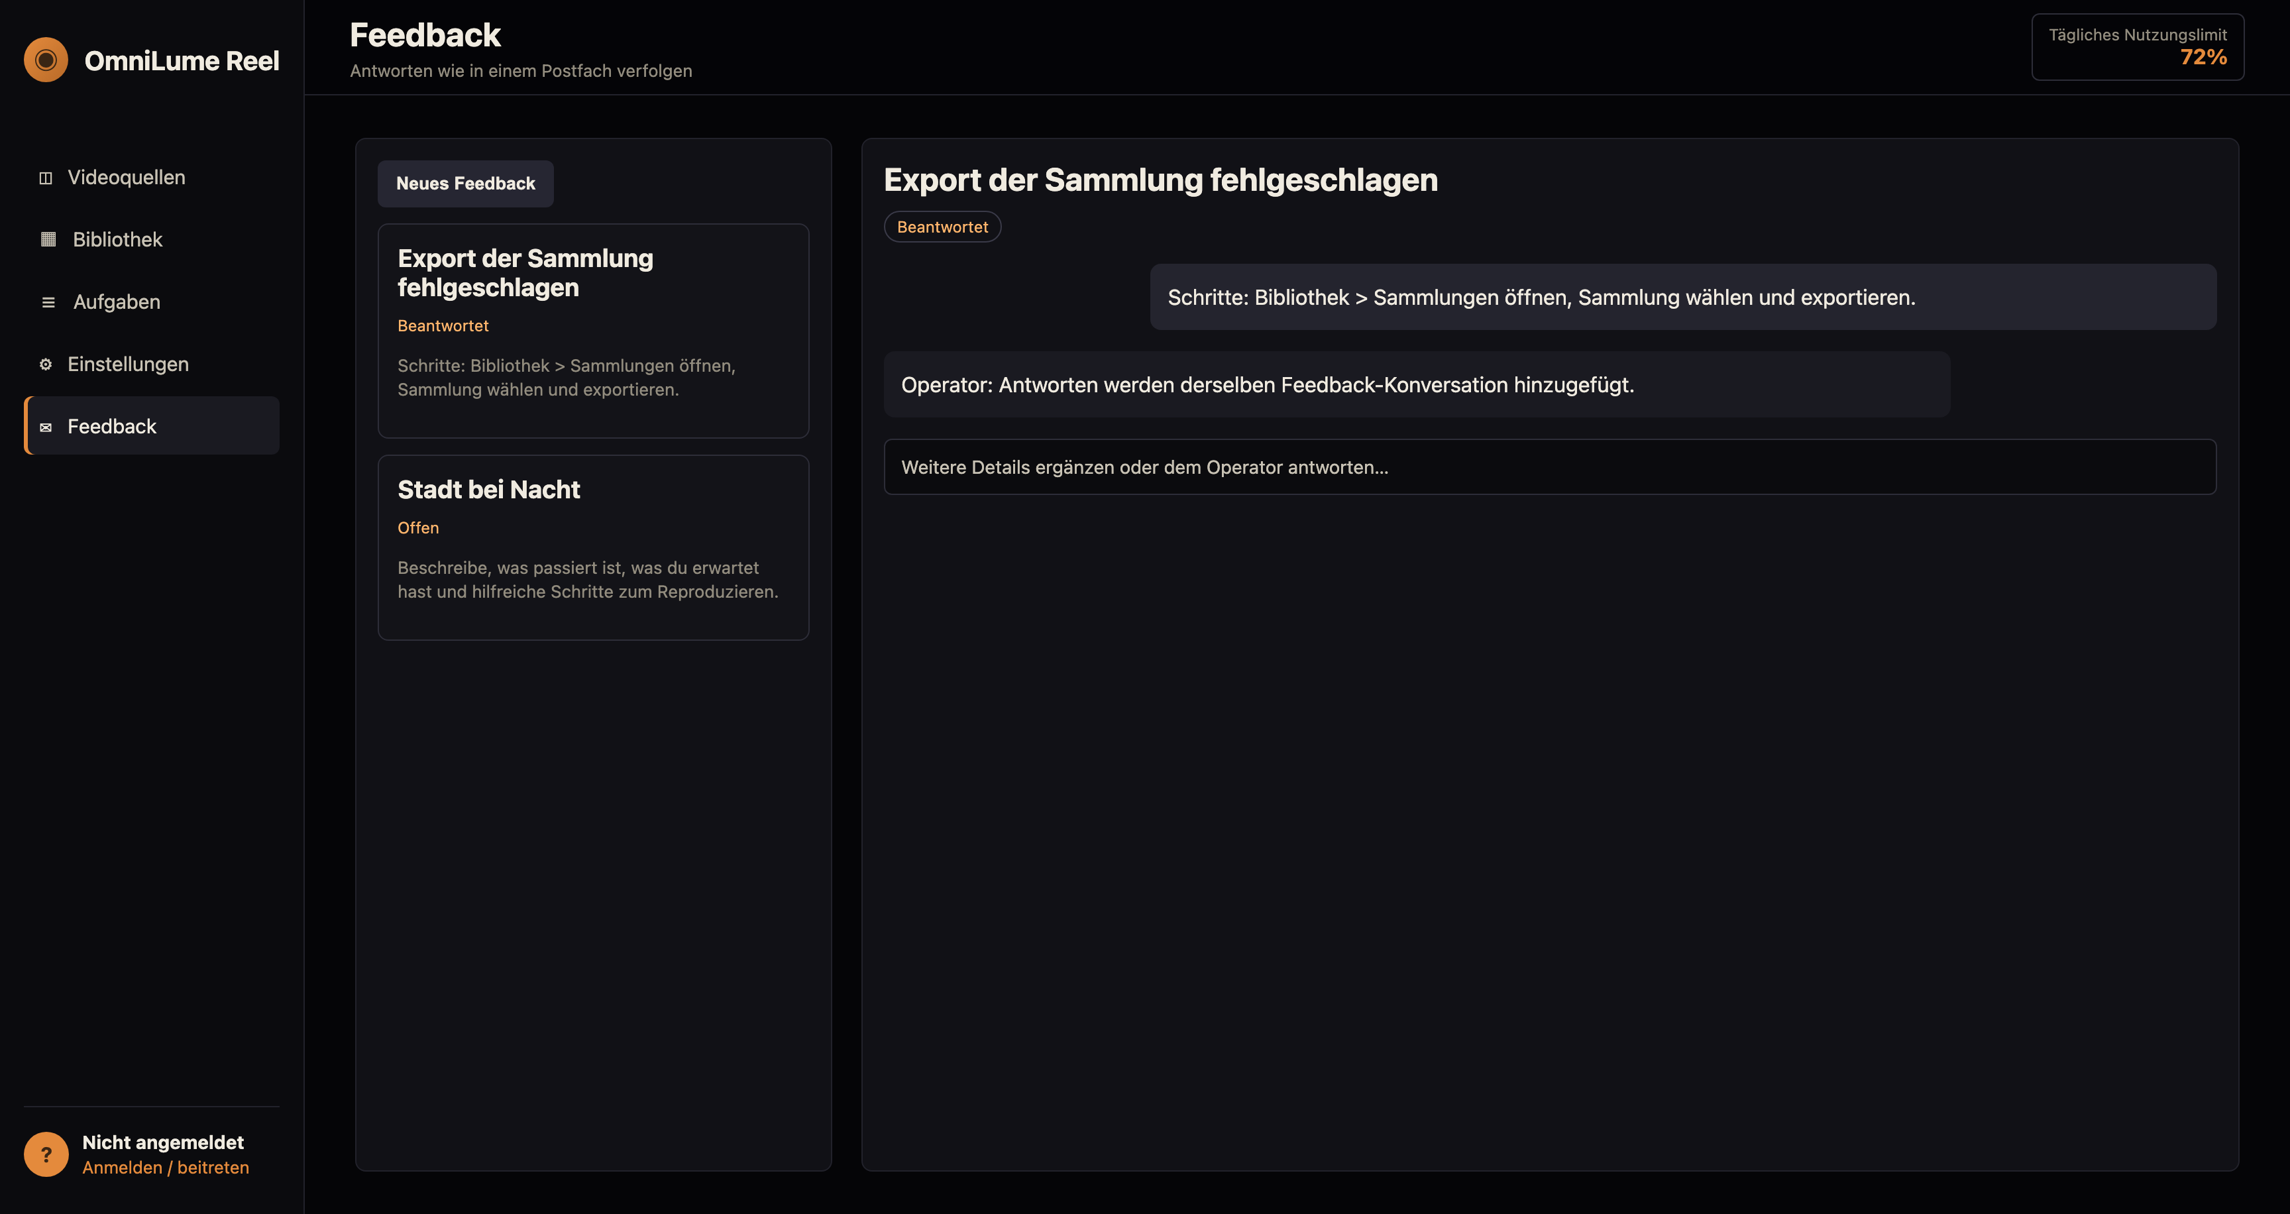This screenshot has width=2290, height=1214.
Task: Click the 'Nicht angemeldet' text
Action: (x=163, y=1142)
